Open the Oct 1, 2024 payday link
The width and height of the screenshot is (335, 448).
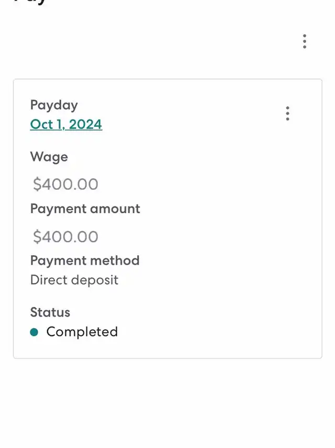tap(66, 124)
